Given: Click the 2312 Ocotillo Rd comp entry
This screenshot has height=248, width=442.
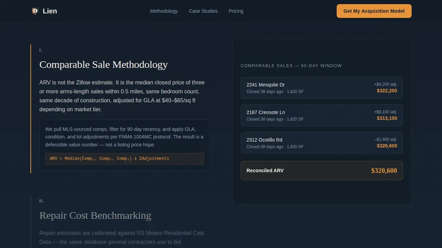Looking at the screenshot, I should click(x=322, y=143).
